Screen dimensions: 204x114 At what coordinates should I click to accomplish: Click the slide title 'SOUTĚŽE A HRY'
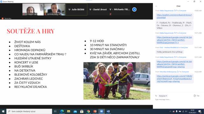[x=31, y=31]
